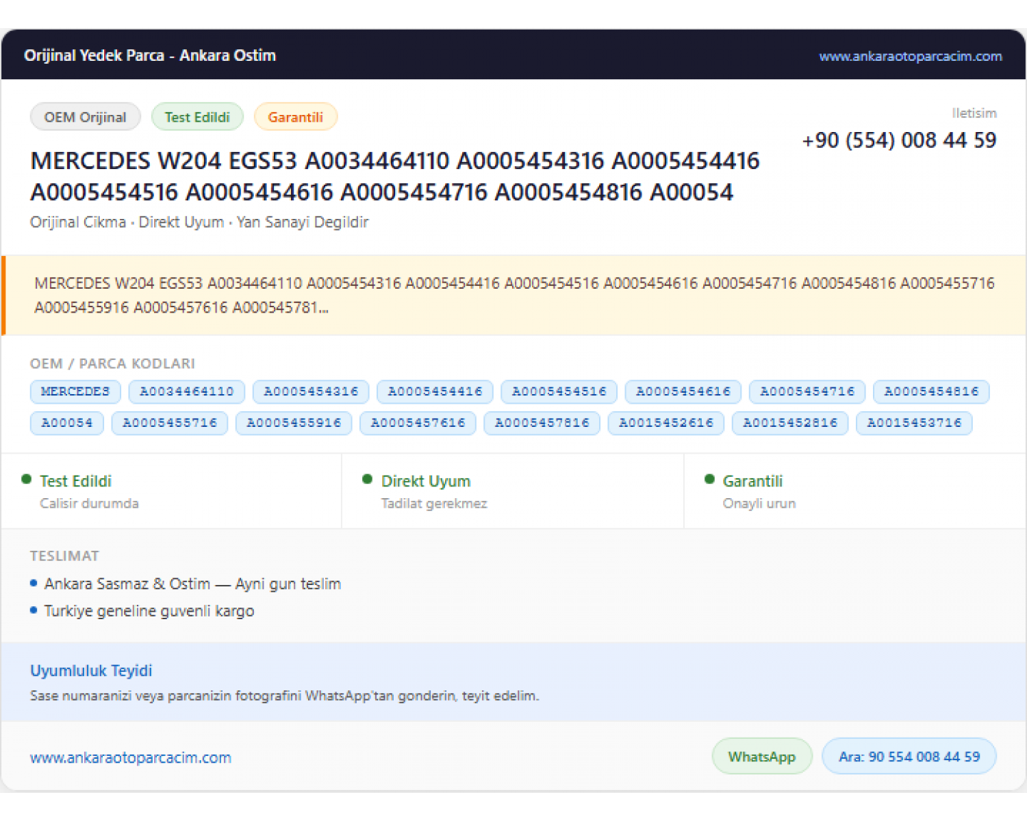This screenshot has height=821, width=1027.
Task: Click the A0015452616 part code chip
Action: (666, 423)
